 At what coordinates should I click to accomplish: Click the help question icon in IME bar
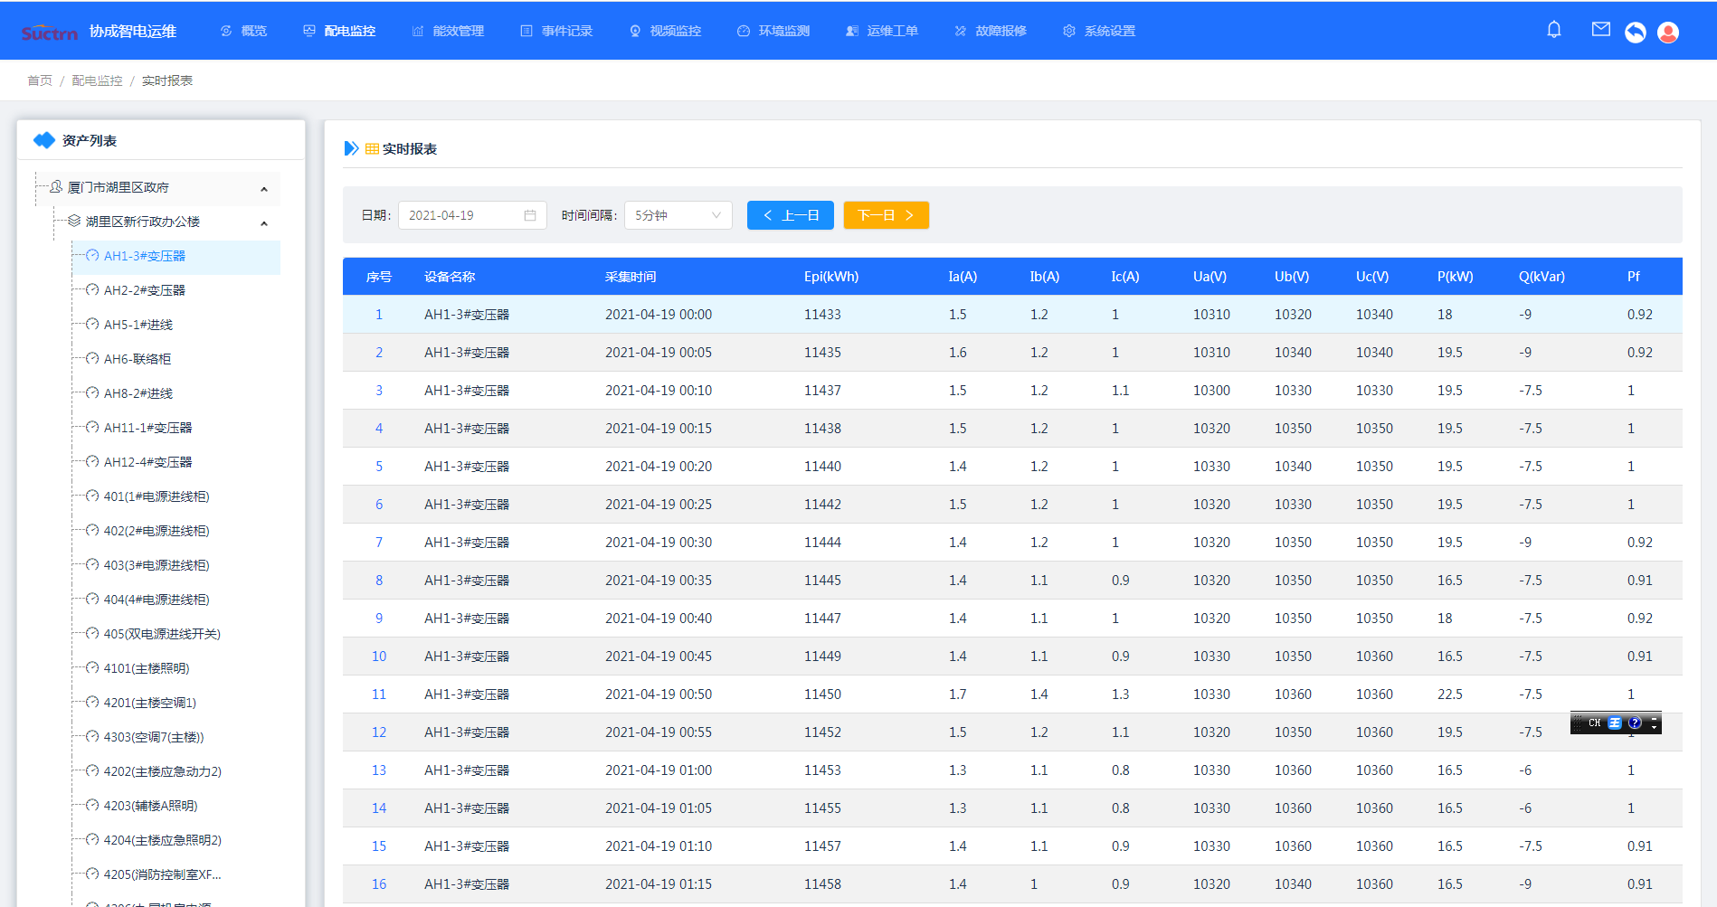[1635, 723]
